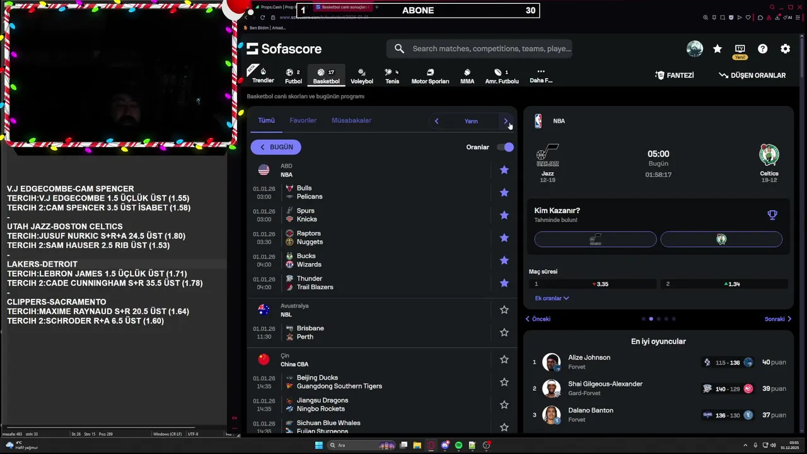The height and width of the screenshot is (454, 807).
Task: Open the Amr. Futbolu tab
Action: coord(502,76)
